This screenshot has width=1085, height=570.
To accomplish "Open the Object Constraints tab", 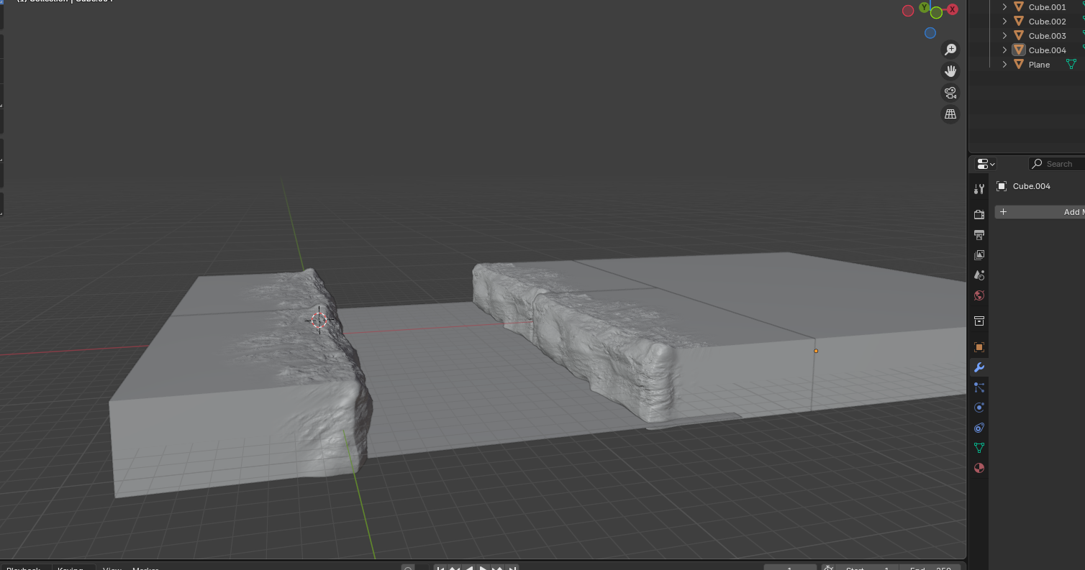I will (979, 428).
